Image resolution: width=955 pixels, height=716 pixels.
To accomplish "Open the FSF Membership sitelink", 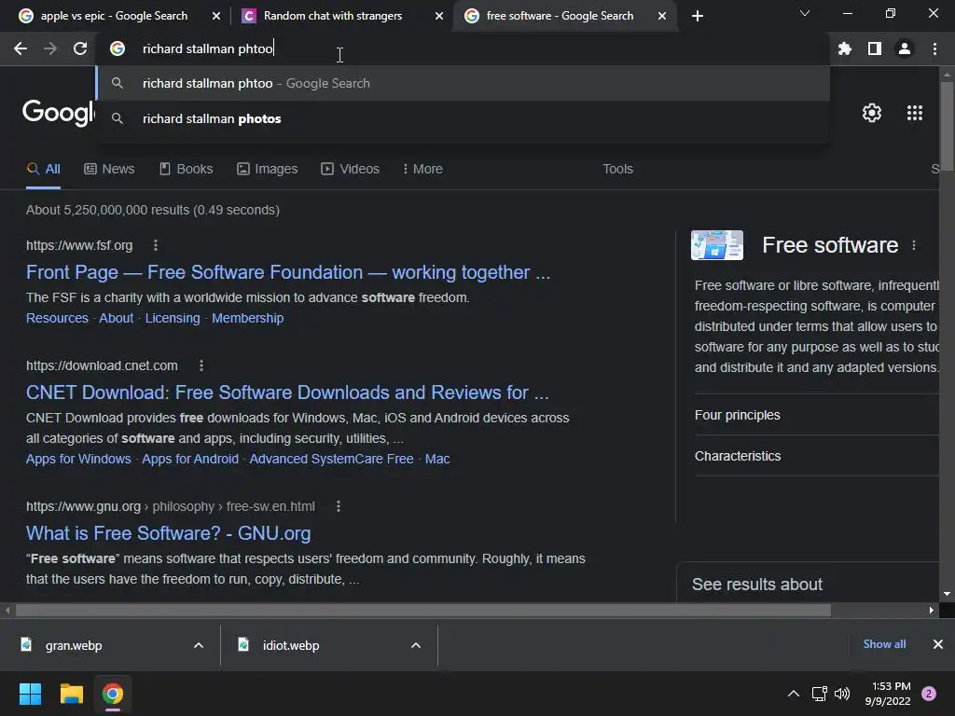I will click(x=248, y=319).
